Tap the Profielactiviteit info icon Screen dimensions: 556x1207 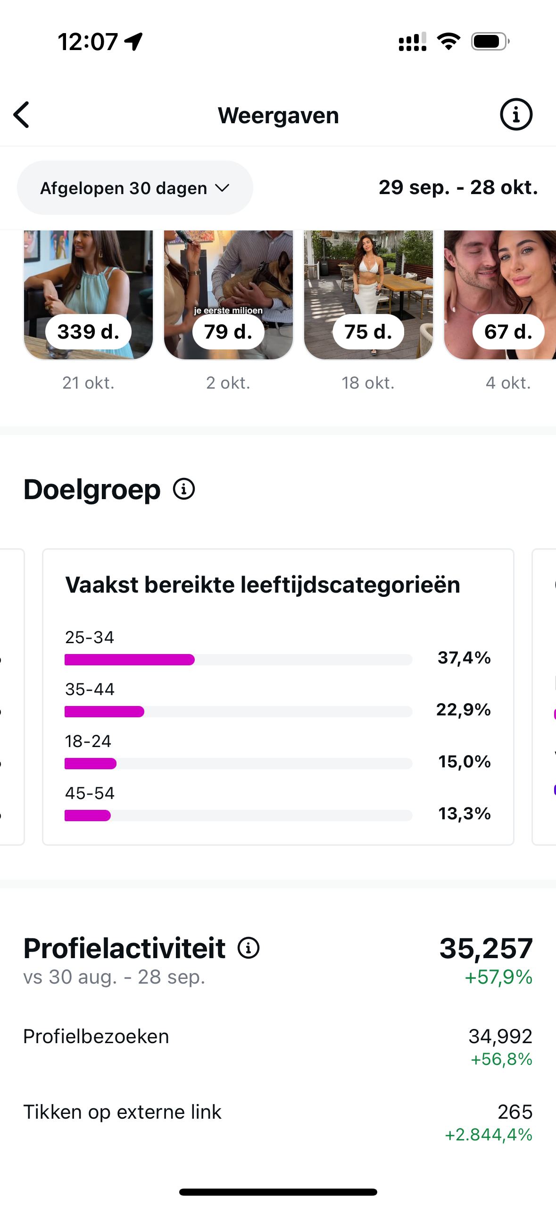(x=249, y=948)
